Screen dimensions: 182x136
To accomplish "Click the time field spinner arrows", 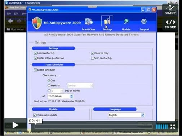I will [72, 96].
